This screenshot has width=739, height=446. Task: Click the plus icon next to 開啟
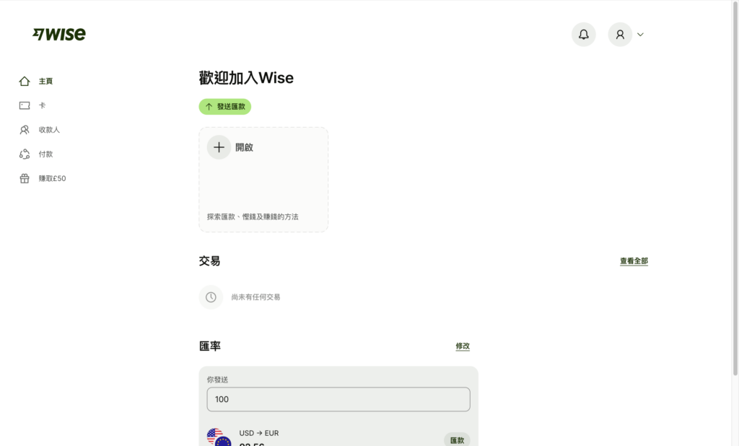(x=219, y=147)
